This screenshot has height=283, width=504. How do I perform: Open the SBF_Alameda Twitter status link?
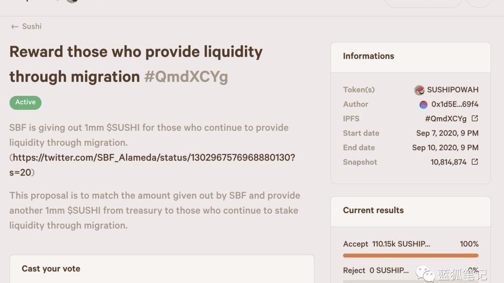(154, 157)
